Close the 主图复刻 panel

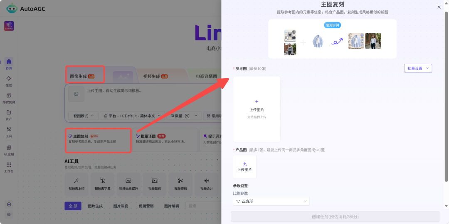(439, 7)
